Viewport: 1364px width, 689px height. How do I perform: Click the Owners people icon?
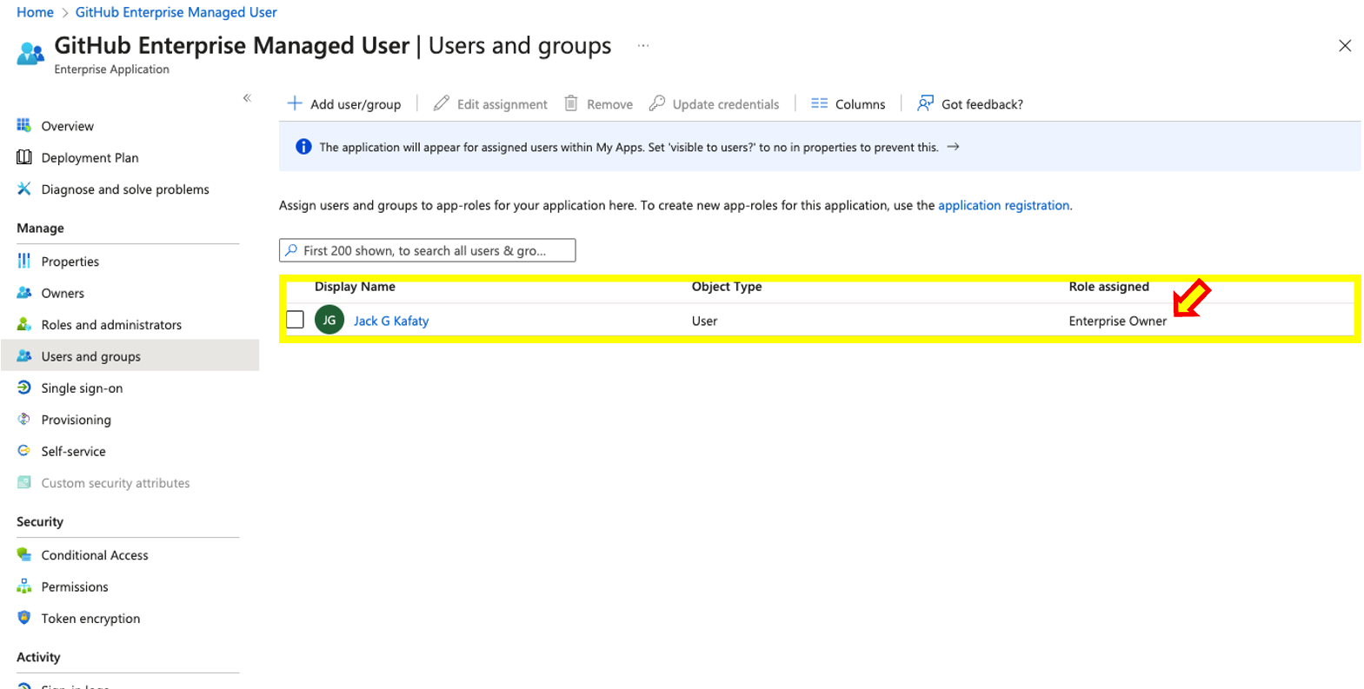[x=24, y=293]
